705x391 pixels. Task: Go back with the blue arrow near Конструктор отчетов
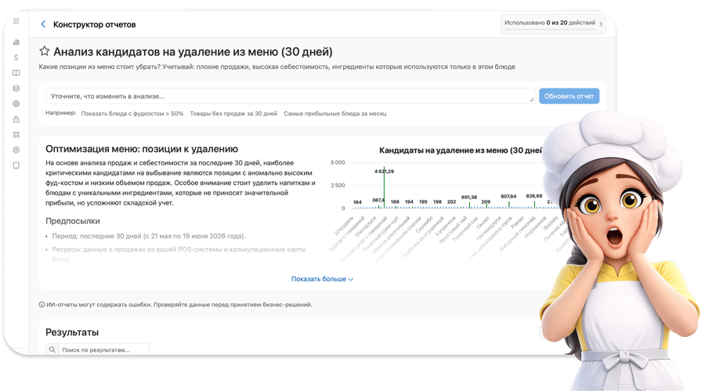point(43,24)
